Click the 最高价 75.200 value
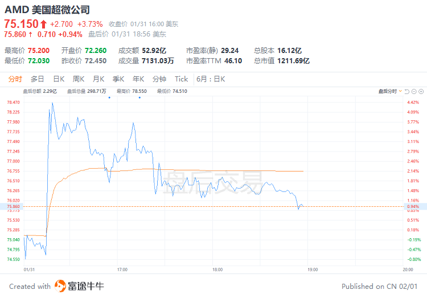This screenshot has height=298, width=427. pos(39,51)
